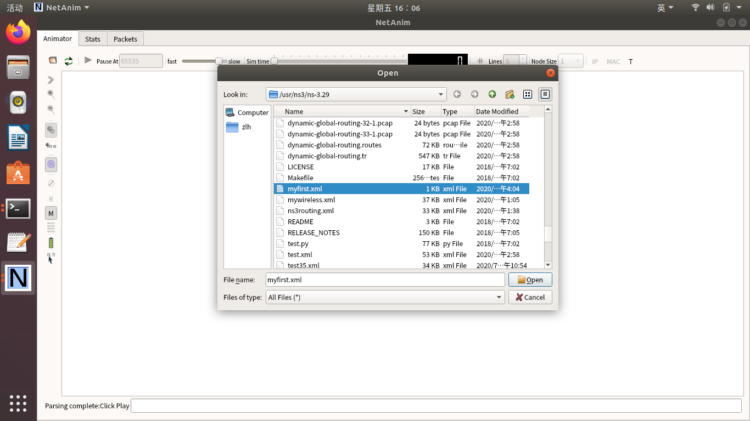Open Firefox from the dock
This screenshot has width=750, height=421.
pos(18,32)
